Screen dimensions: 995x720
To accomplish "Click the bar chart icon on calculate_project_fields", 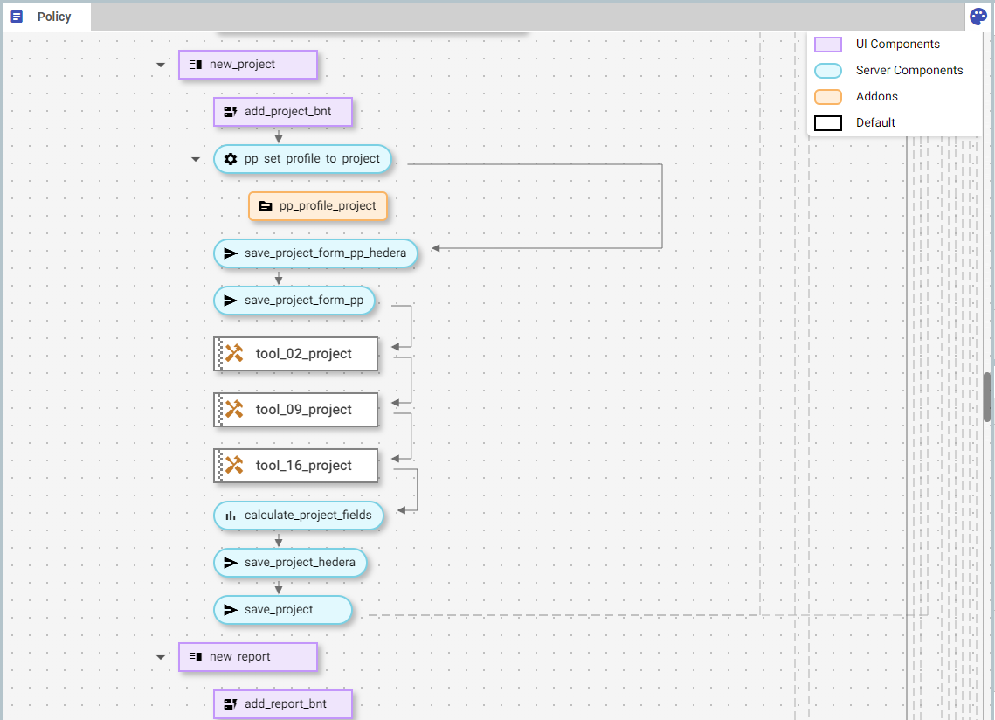I will (x=231, y=516).
